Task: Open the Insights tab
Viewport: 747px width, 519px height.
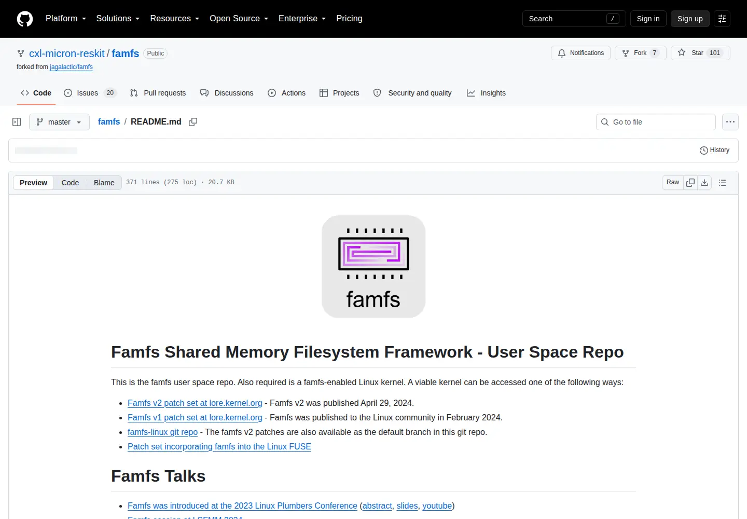Action: click(486, 93)
